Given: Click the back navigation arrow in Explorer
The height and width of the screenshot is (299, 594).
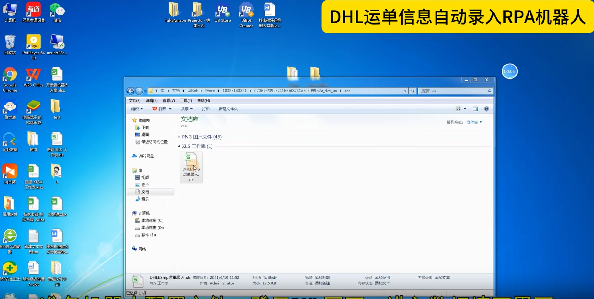Looking at the screenshot, I should (130, 91).
